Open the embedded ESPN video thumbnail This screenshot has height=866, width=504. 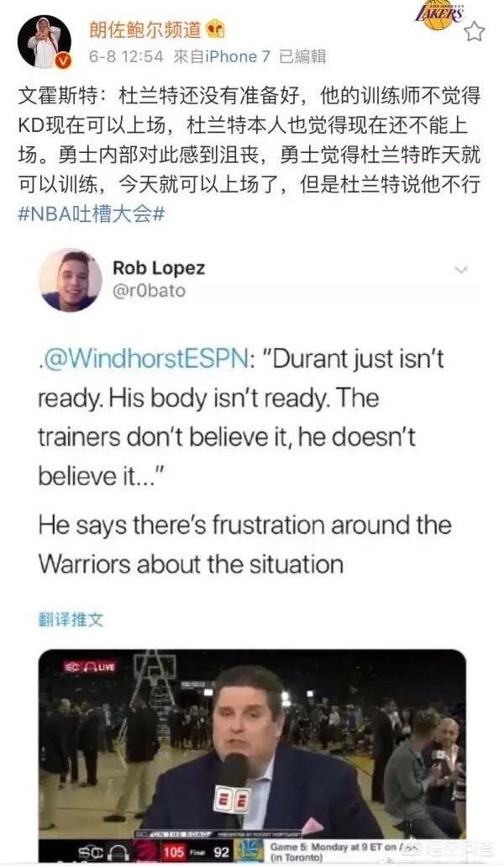coord(252,756)
